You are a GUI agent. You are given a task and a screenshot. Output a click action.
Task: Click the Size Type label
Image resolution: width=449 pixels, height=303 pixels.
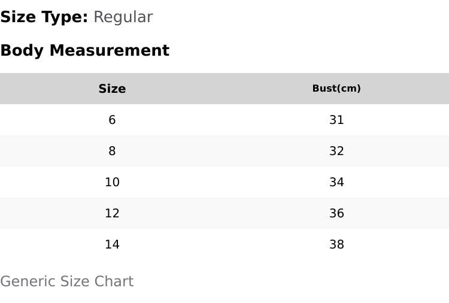(x=44, y=17)
